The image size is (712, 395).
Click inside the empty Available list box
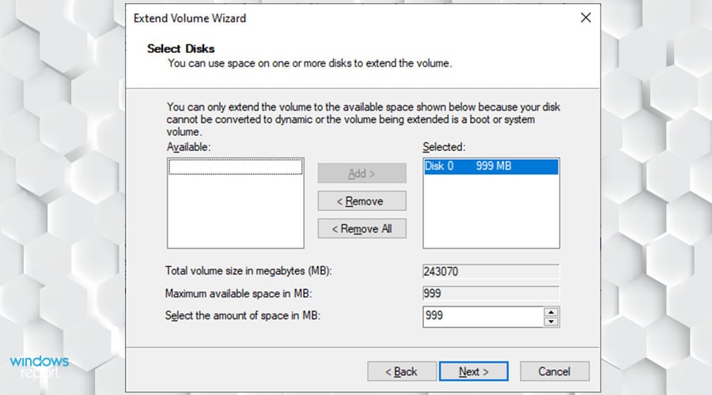235,209
